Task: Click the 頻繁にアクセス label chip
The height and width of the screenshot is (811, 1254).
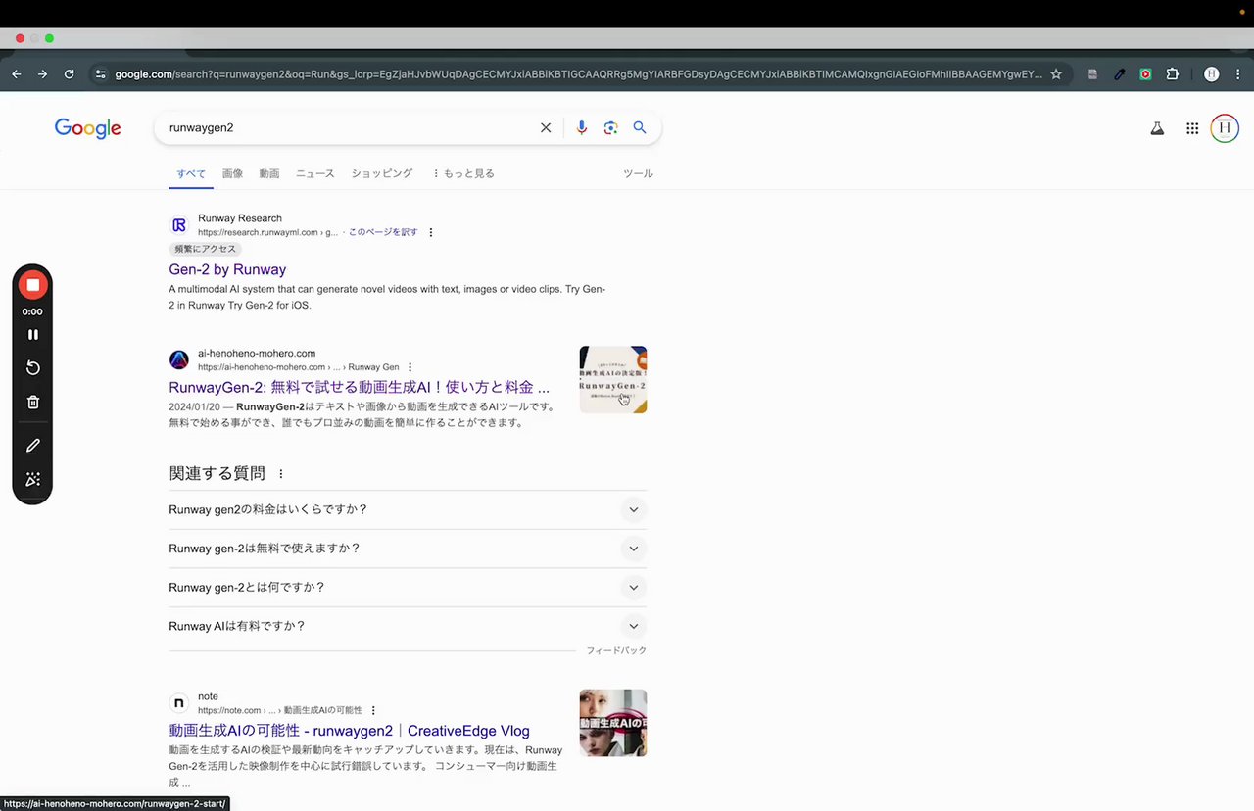Action: coord(205,249)
